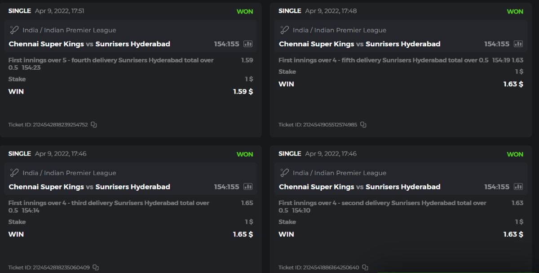Copy ticket ID ending in 254752
This screenshot has width=539, height=273.
coord(94,125)
